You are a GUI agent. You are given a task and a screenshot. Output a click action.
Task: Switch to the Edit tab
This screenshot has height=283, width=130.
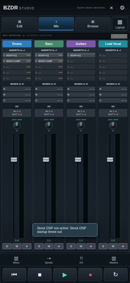click(x=20, y=24)
